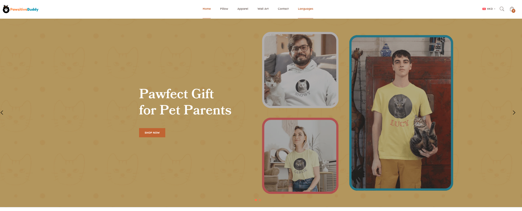Select the second carousel dot
Screen dimensions: 522x211
(x=260, y=200)
